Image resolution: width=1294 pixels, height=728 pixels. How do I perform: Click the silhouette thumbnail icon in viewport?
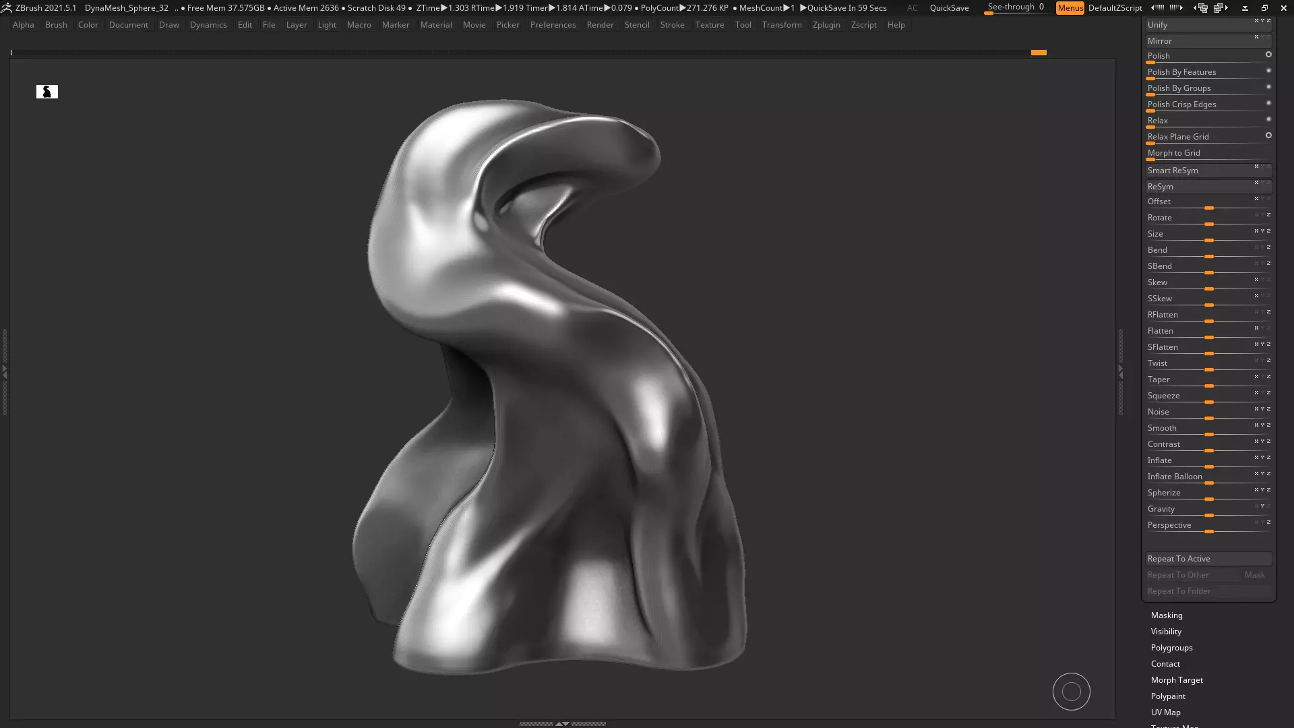pos(47,92)
